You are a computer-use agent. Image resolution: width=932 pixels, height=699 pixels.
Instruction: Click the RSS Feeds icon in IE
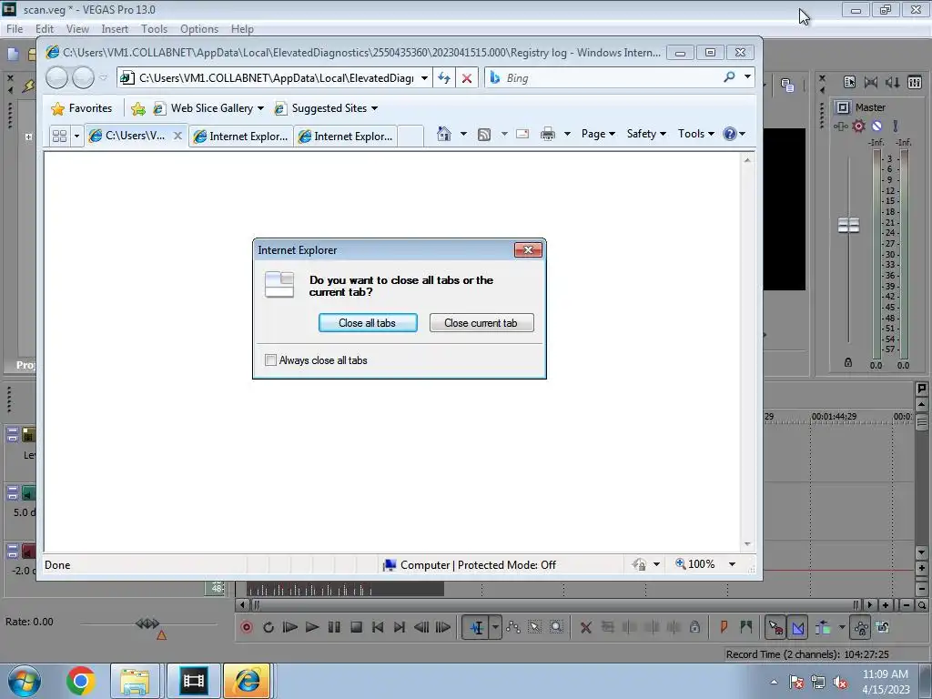(484, 135)
